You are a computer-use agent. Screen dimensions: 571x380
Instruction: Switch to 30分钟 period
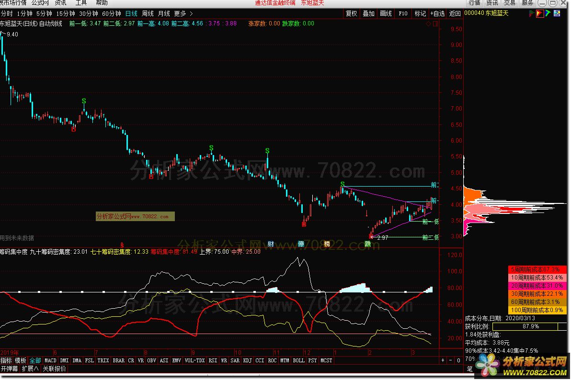(x=89, y=13)
